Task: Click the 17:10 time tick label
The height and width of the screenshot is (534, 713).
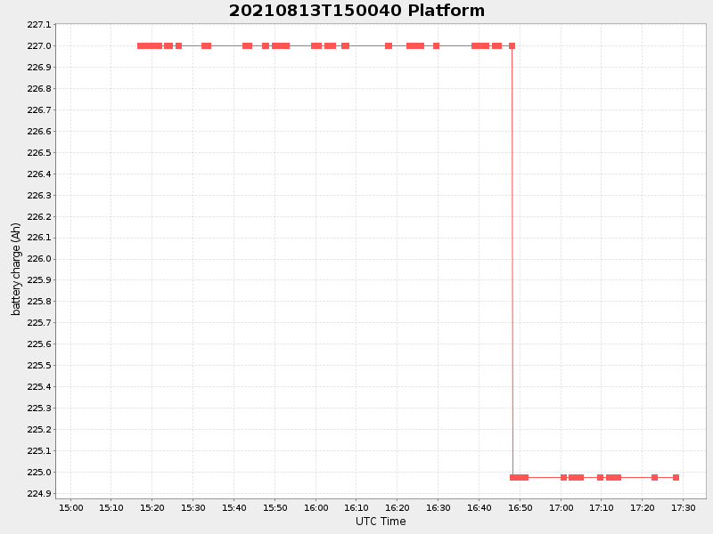Action: 602,507
